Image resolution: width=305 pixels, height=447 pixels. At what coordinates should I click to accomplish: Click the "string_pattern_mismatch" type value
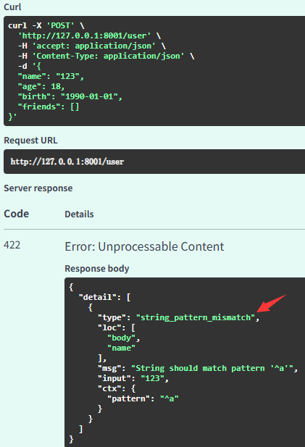[x=196, y=317]
